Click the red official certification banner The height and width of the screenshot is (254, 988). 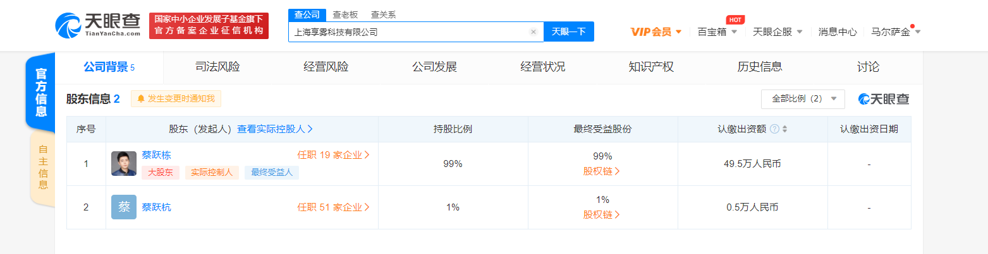pyautogui.click(x=209, y=26)
